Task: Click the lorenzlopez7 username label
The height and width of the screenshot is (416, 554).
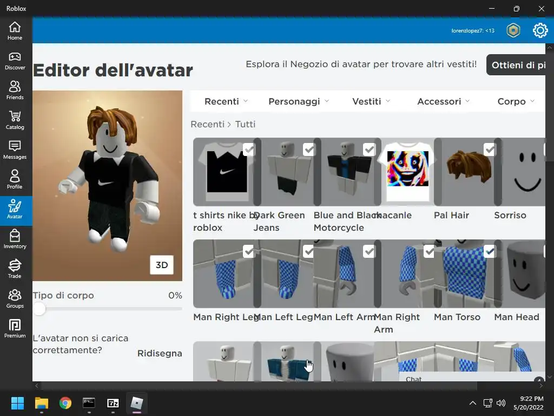Action: click(473, 31)
